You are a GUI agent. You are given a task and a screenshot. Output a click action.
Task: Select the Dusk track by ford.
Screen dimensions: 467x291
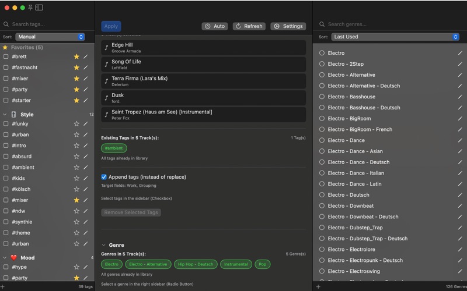[x=203, y=98]
